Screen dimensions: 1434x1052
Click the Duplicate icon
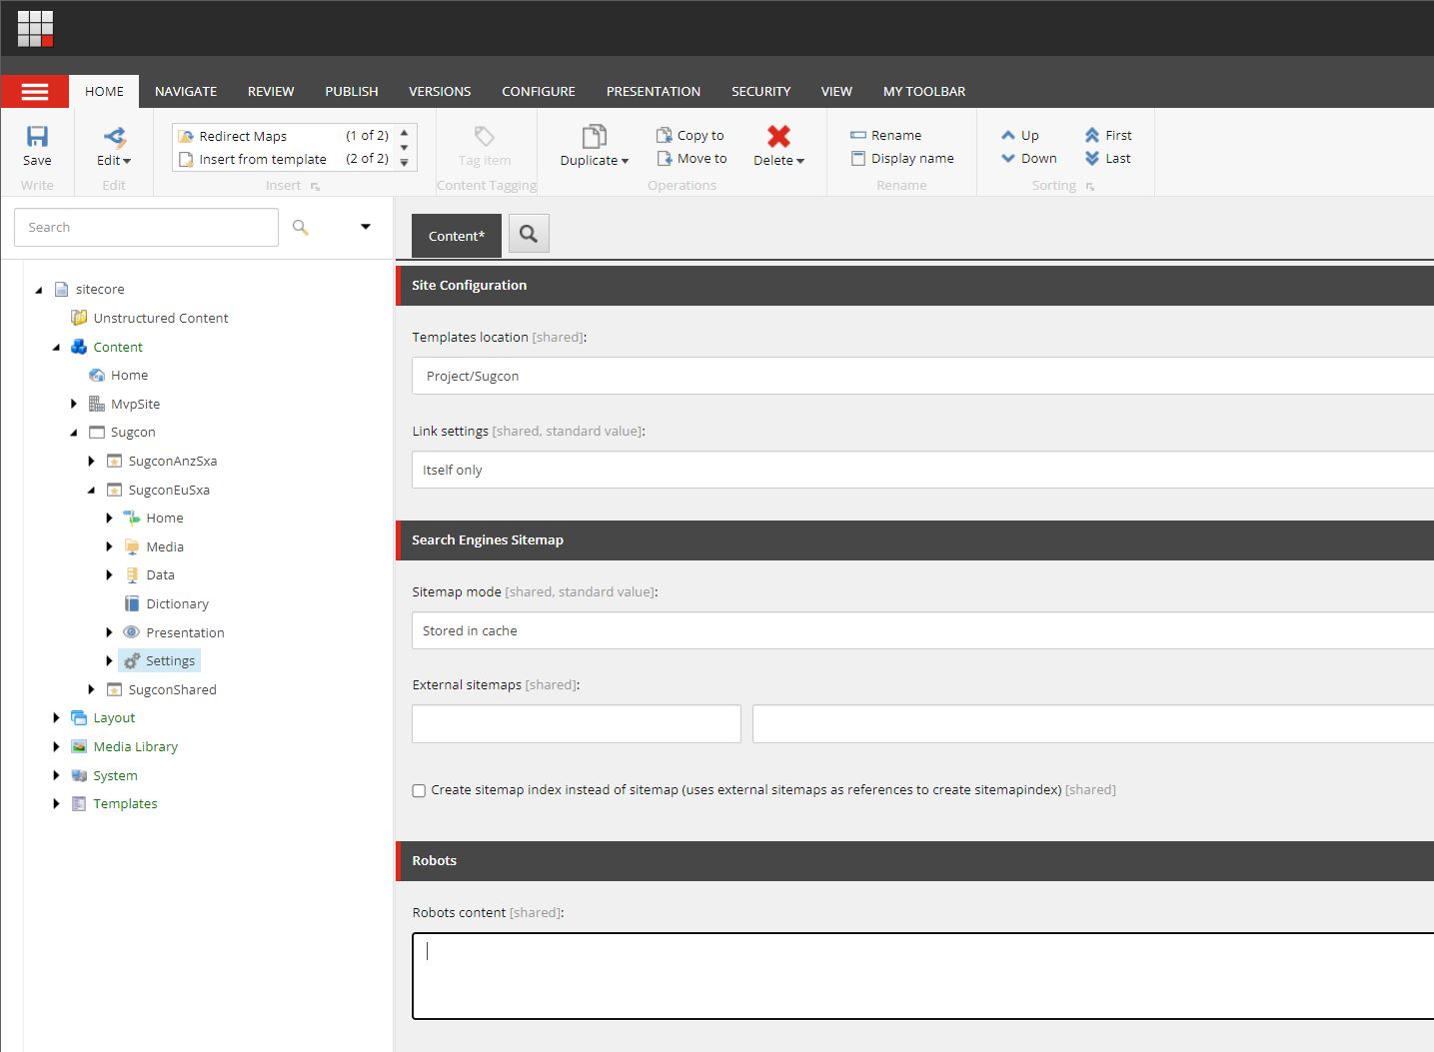point(595,137)
